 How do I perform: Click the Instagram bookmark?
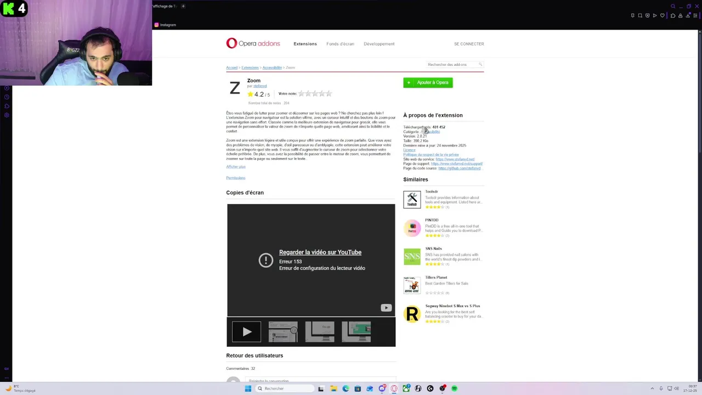165,25
